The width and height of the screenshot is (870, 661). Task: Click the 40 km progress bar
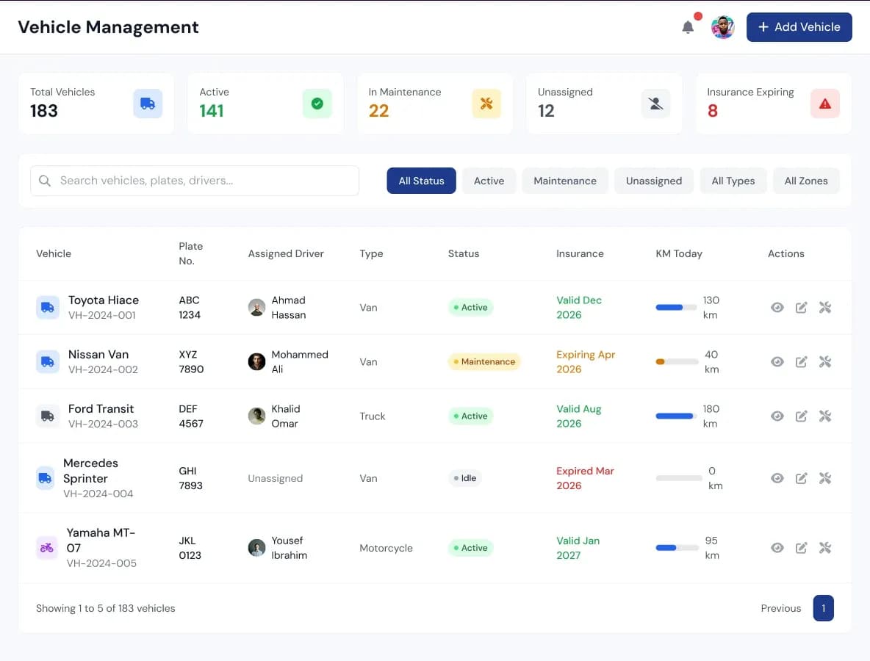point(677,361)
